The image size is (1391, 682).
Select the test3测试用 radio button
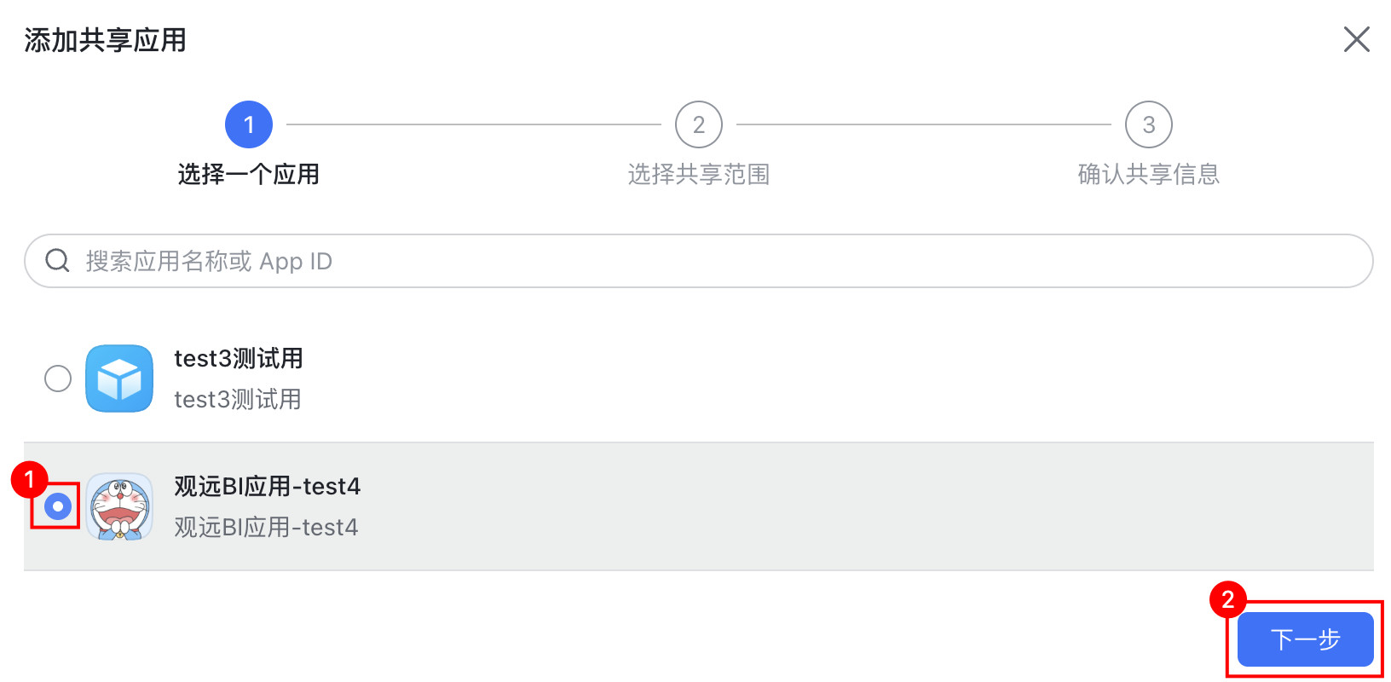tap(58, 379)
